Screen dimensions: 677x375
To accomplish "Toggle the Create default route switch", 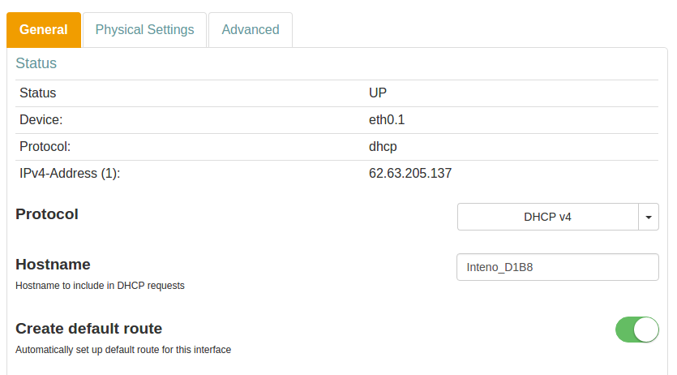I will tap(636, 330).
